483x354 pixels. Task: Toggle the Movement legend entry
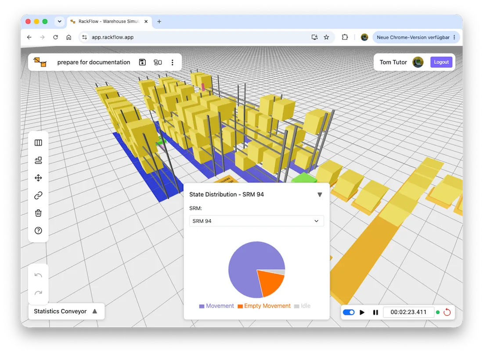coord(216,306)
